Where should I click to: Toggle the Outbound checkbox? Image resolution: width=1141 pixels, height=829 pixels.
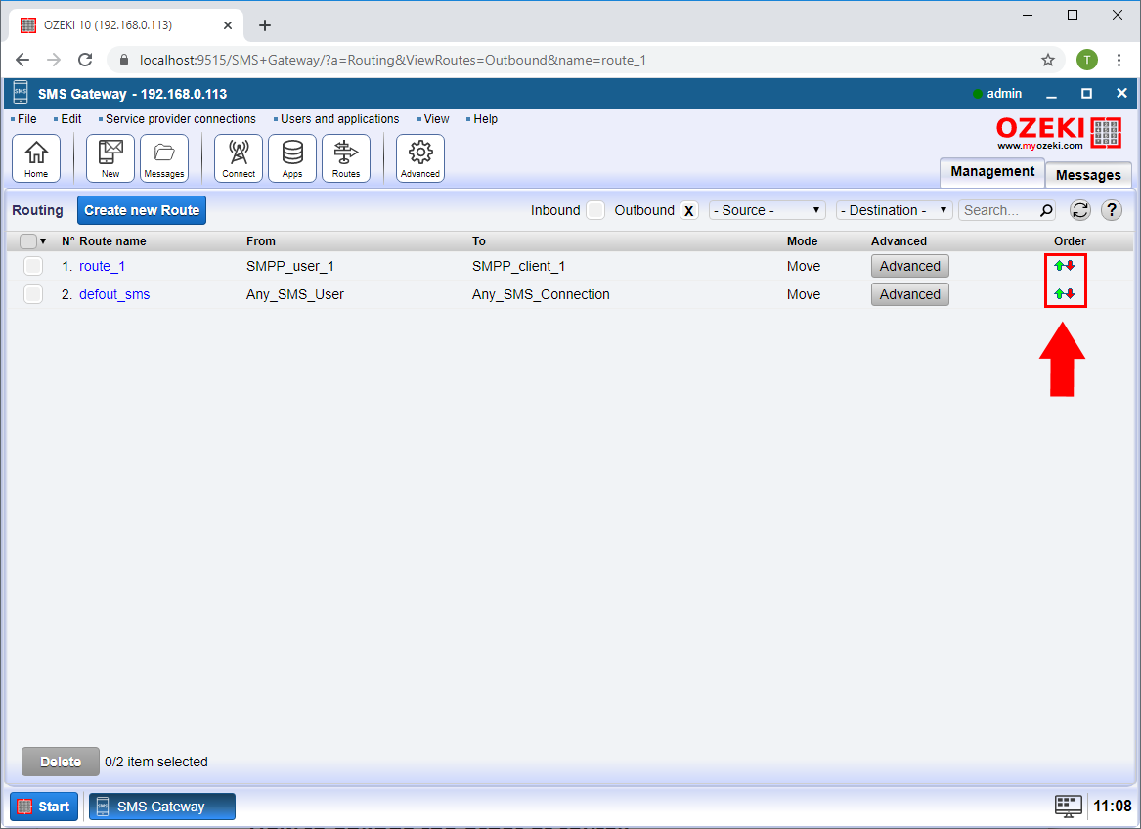tap(688, 210)
